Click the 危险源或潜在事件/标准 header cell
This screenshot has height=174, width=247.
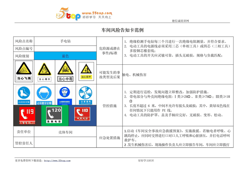[x=109, y=51]
